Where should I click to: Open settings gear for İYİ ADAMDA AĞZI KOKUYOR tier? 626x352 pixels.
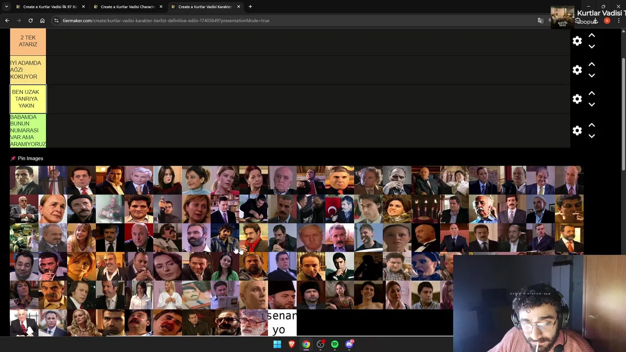[x=577, y=70]
